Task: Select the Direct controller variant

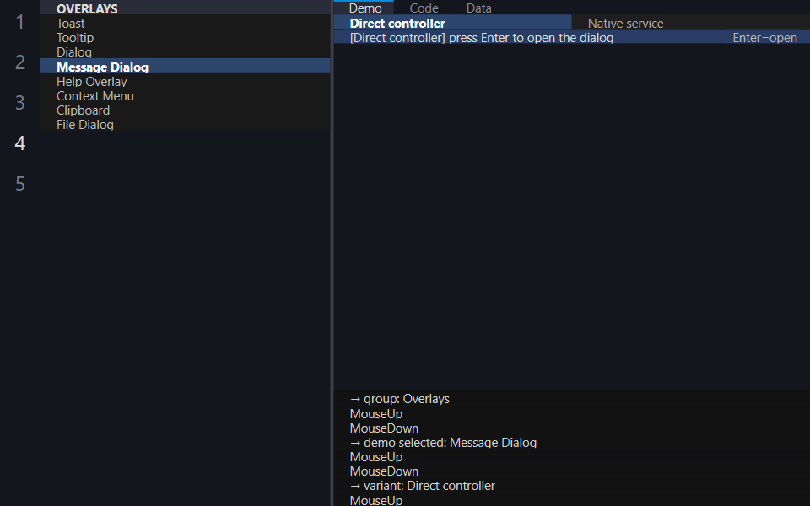Action: 452,24
